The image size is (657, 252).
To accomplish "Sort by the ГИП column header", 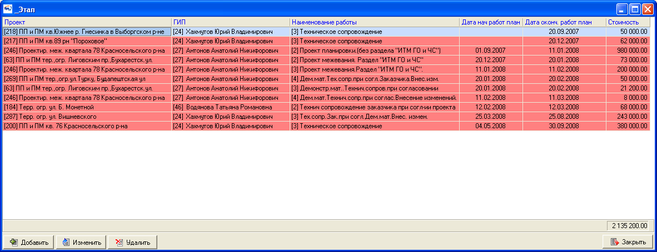I will coord(231,22).
